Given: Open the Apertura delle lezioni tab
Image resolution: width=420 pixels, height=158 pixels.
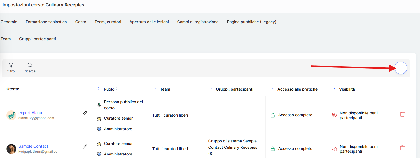Looking at the screenshot, I should (149, 22).
